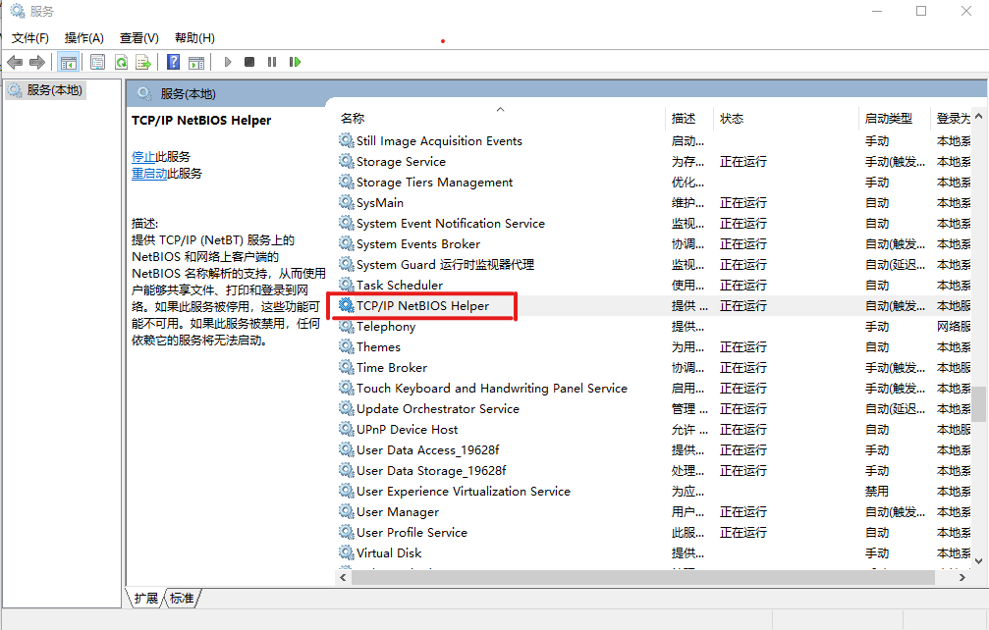Screen dimensions: 989x630
Task: Select the Task Scheduler service row
Action: tap(399, 286)
